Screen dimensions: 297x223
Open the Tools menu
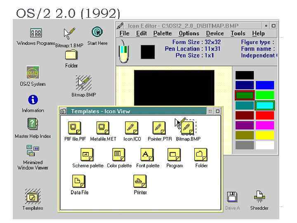[x=238, y=33]
